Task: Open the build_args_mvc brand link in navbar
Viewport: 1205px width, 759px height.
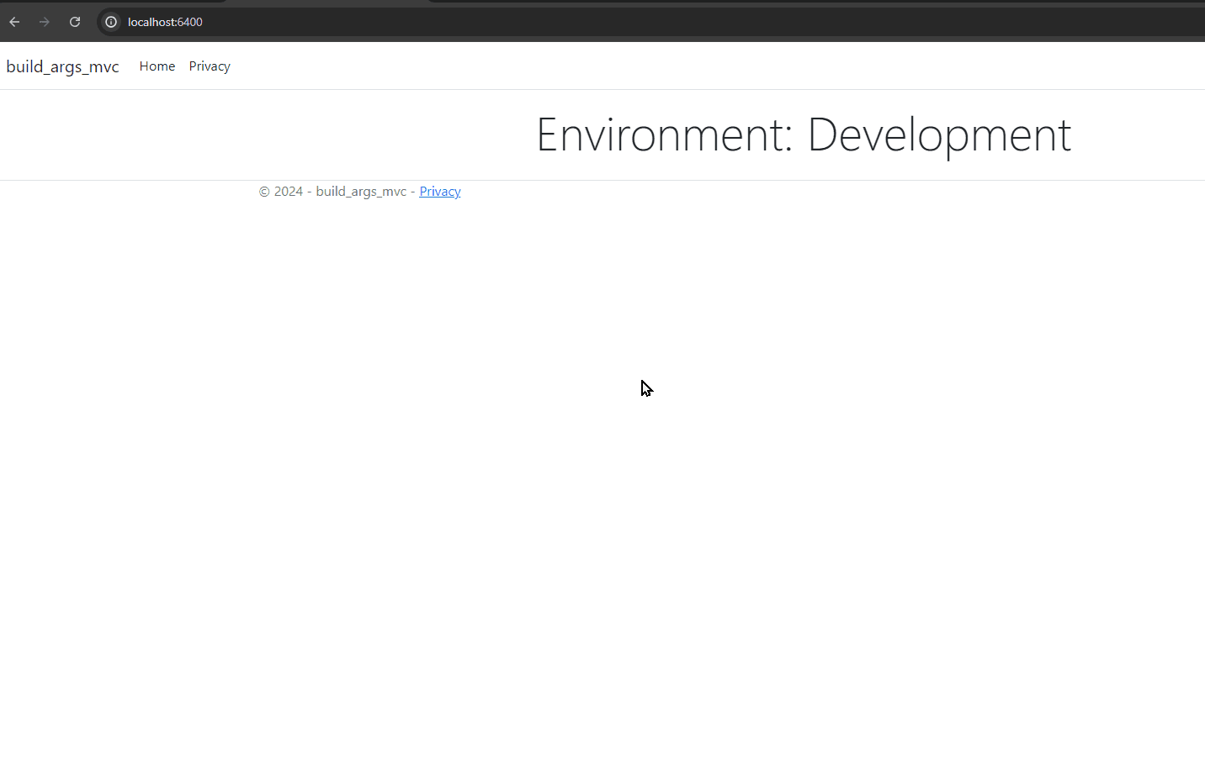Action: point(62,66)
